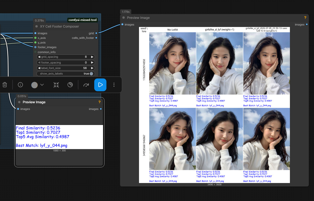Image resolution: width=314 pixels, height=201 pixels.
Task: Click the cells_with_footer output port
Action: coord(96,38)
